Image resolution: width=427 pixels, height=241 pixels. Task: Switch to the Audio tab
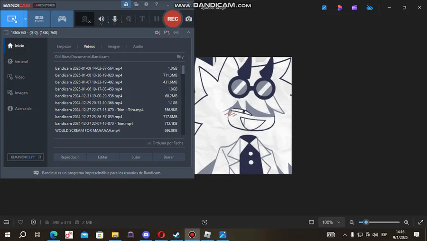pos(138,46)
